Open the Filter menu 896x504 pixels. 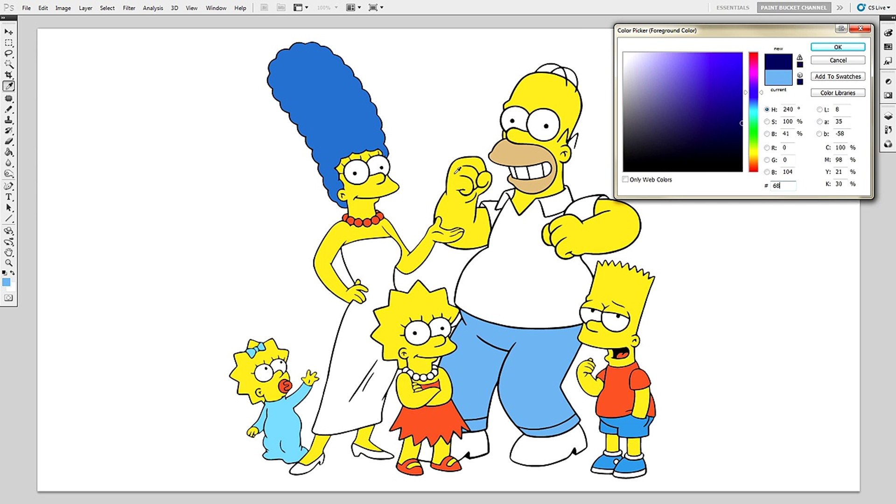coord(129,8)
